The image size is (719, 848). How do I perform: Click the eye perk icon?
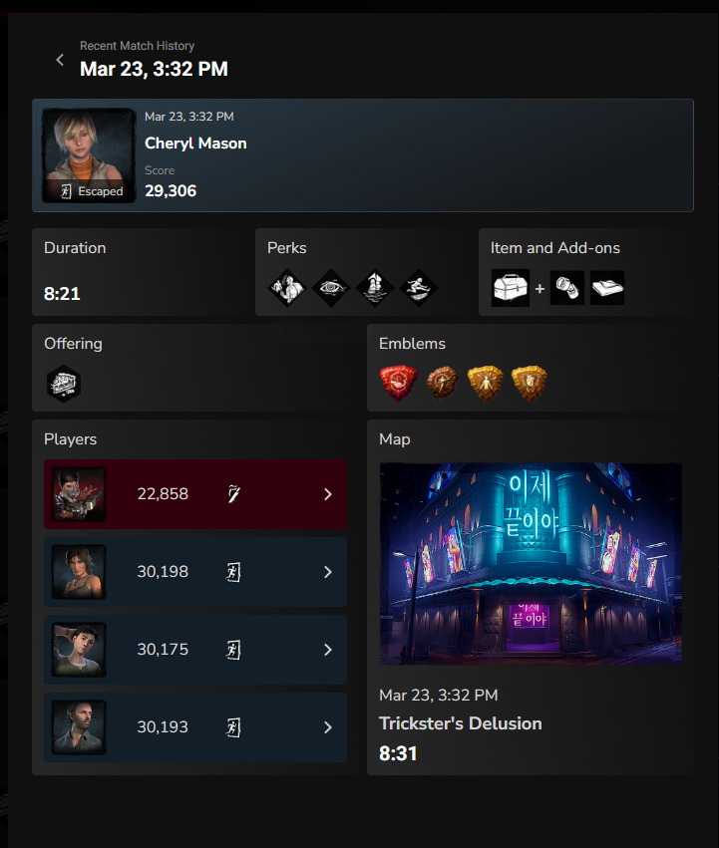331,288
